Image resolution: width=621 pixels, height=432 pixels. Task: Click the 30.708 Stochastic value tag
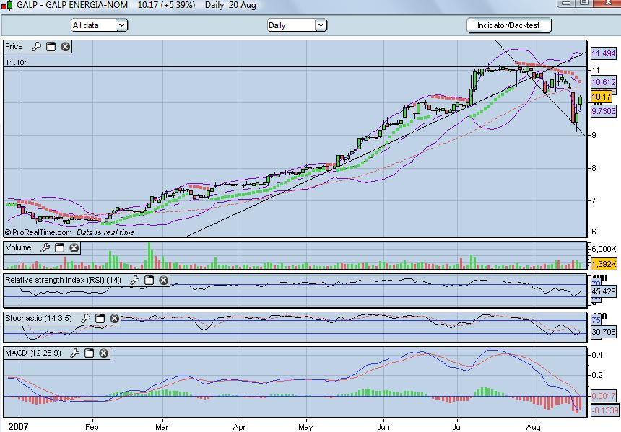coord(604,332)
